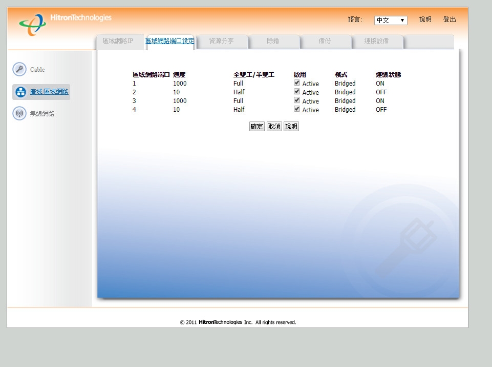The height and width of the screenshot is (367, 492).
Task: Select the 資源分享 tab
Action: (x=222, y=41)
